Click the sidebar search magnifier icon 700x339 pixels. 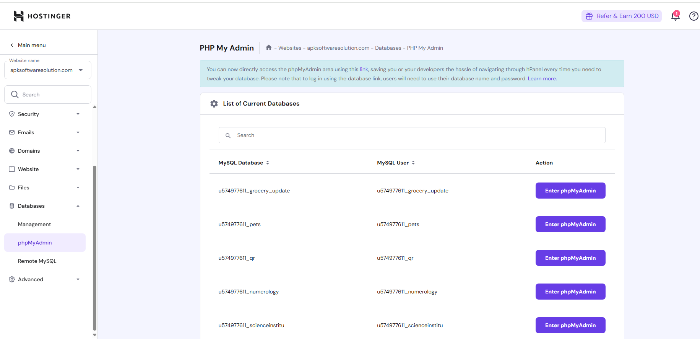tap(15, 95)
